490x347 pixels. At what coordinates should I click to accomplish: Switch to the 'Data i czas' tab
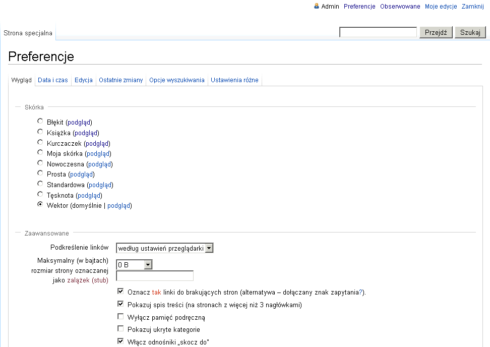pos(53,80)
